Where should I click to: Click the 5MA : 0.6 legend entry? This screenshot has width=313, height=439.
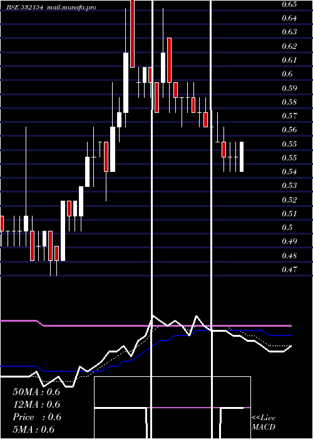tap(34, 430)
